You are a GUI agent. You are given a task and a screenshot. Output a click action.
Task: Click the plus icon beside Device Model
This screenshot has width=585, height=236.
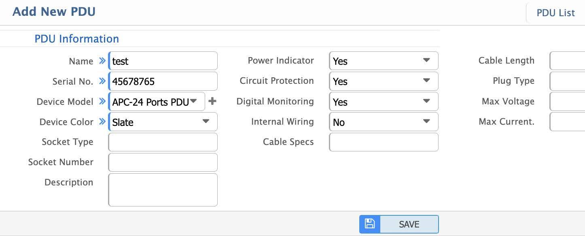pos(212,101)
